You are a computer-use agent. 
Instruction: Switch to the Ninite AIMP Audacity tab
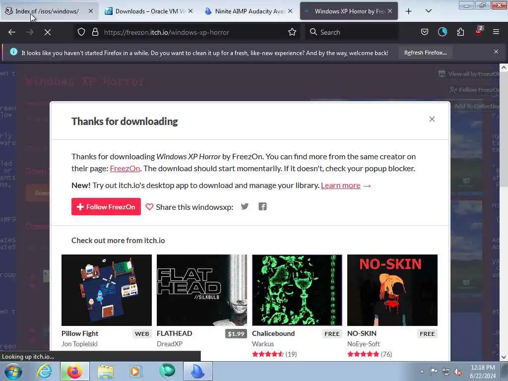tap(249, 11)
